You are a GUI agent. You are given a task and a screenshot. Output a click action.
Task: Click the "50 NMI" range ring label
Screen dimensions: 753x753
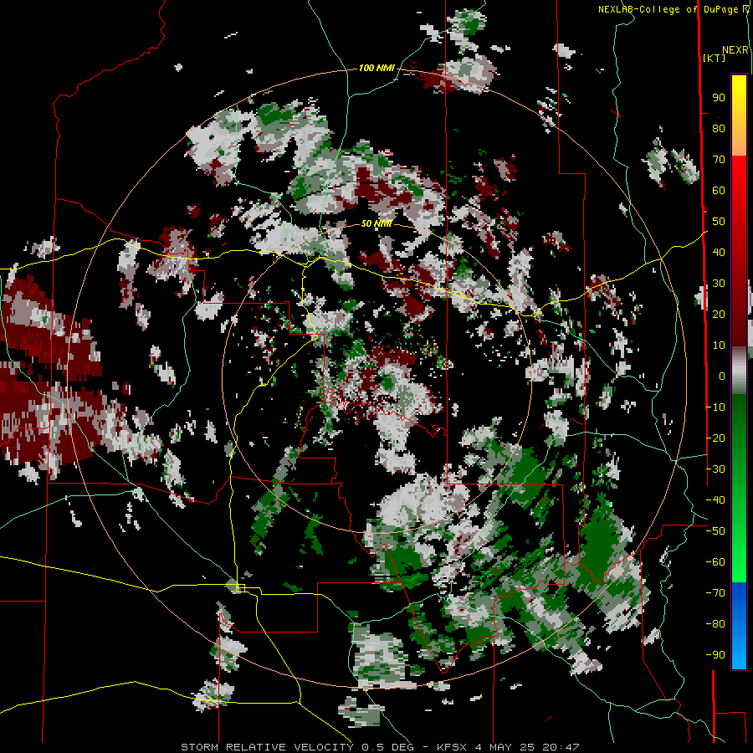click(x=376, y=223)
